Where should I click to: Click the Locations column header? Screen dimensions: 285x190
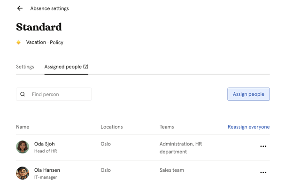coord(111,127)
